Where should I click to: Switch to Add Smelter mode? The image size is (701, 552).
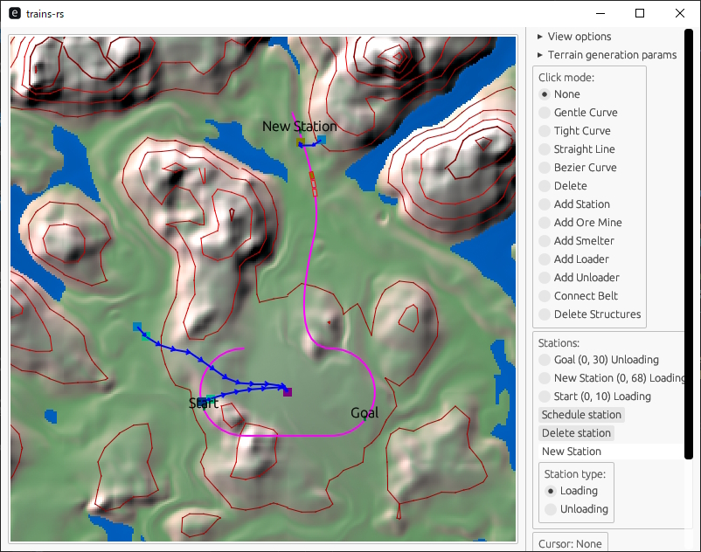click(x=576, y=241)
